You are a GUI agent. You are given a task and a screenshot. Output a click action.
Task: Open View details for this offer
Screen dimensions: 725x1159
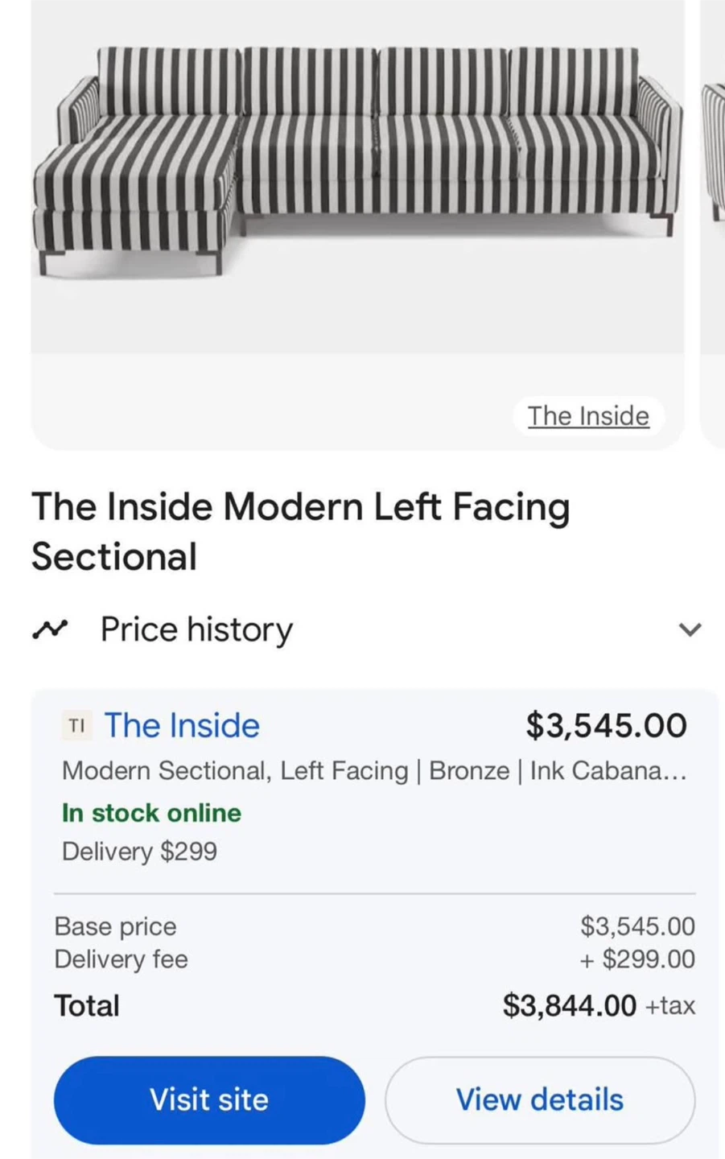(x=540, y=1099)
